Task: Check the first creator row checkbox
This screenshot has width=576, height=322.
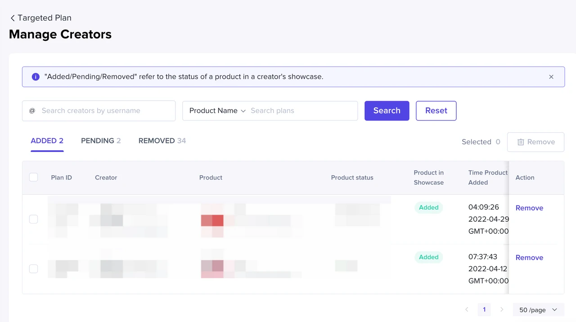Action: [33, 219]
